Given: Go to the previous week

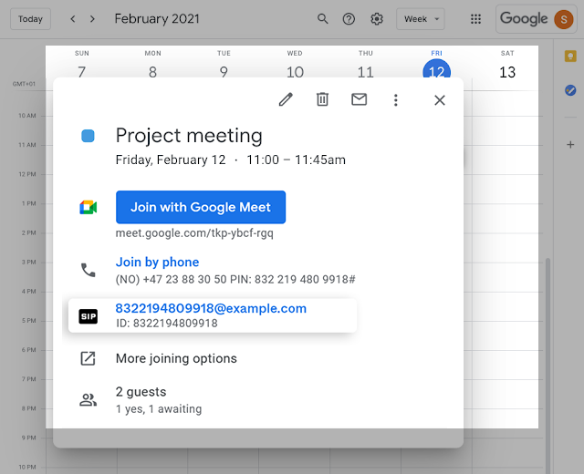Looking at the screenshot, I should pos(73,19).
